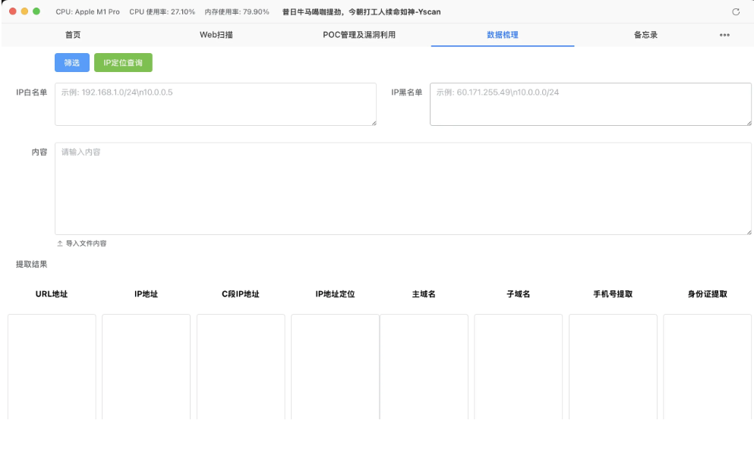This screenshot has width=754, height=461.
Task: Click the blue 筛选 button
Action: [72, 62]
